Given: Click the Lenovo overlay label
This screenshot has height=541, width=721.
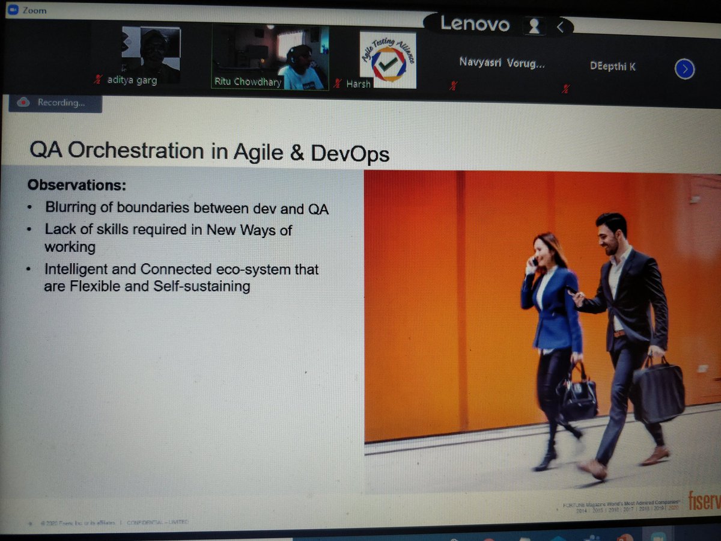Looking at the screenshot, I should (475, 23).
